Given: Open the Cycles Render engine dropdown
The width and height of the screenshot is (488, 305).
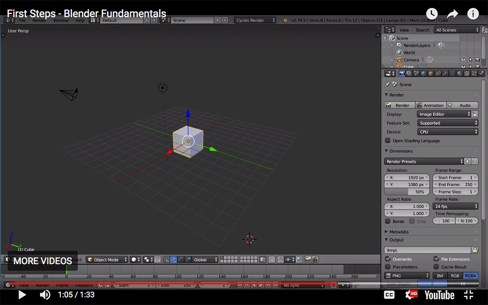Looking at the screenshot, I should tap(255, 20).
